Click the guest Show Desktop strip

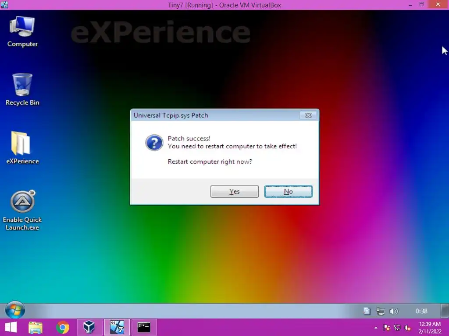click(x=445, y=311)
